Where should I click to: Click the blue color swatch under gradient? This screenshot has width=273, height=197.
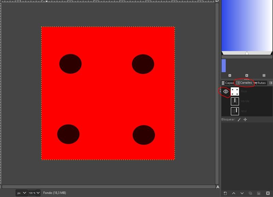coord(224,65)
